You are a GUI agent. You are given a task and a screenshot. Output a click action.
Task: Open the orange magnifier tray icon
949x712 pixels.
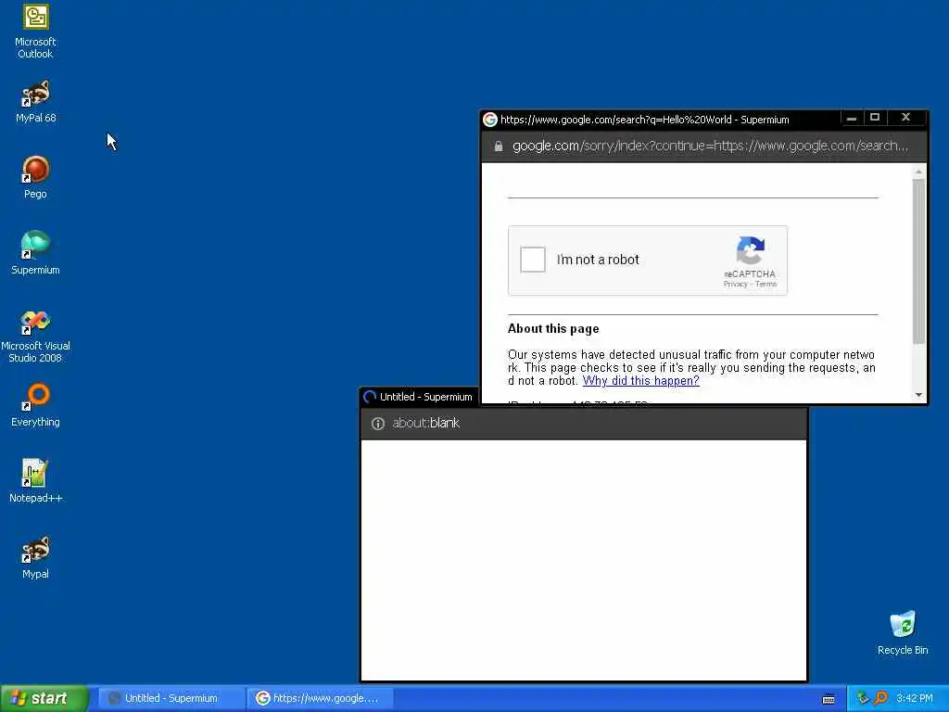coord(880,698)
